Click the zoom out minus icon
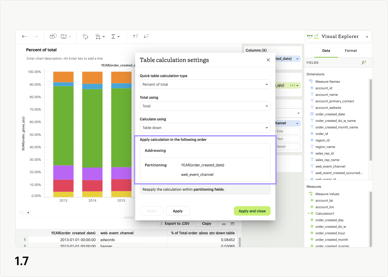Viewport: 388px width, 277px height. click(x=21, y=213)
